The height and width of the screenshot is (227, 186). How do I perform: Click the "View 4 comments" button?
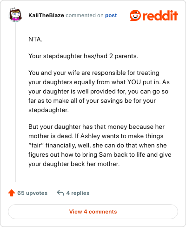[x=93, y=212]
